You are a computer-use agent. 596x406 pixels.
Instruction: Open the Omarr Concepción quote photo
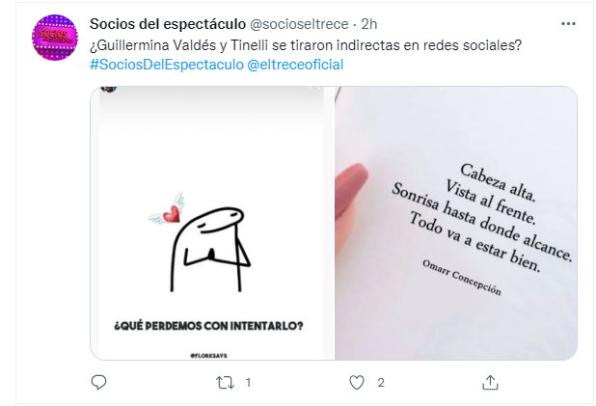tap(456, 223)
